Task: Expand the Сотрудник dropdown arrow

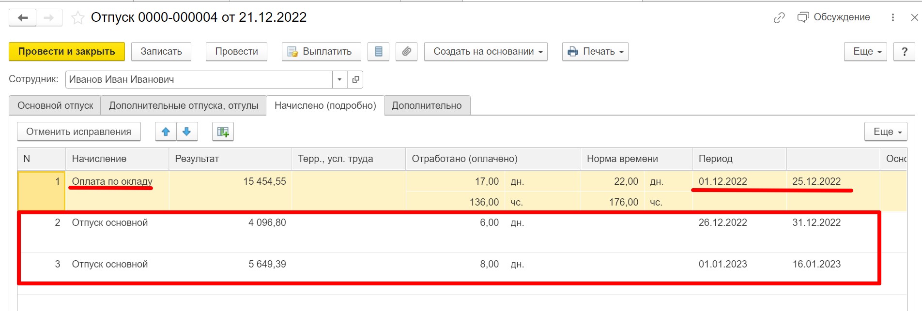Action: (340, 79)
